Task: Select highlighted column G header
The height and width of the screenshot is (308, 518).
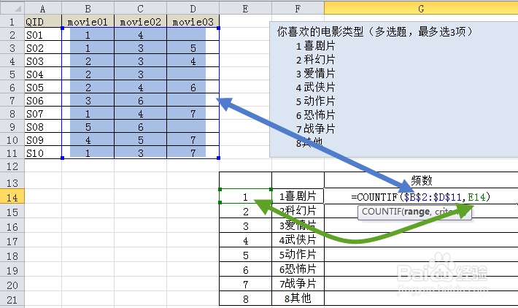Action: coord(421,7)
